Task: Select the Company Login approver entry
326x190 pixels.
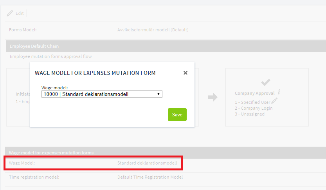Action: pos(254,108)
